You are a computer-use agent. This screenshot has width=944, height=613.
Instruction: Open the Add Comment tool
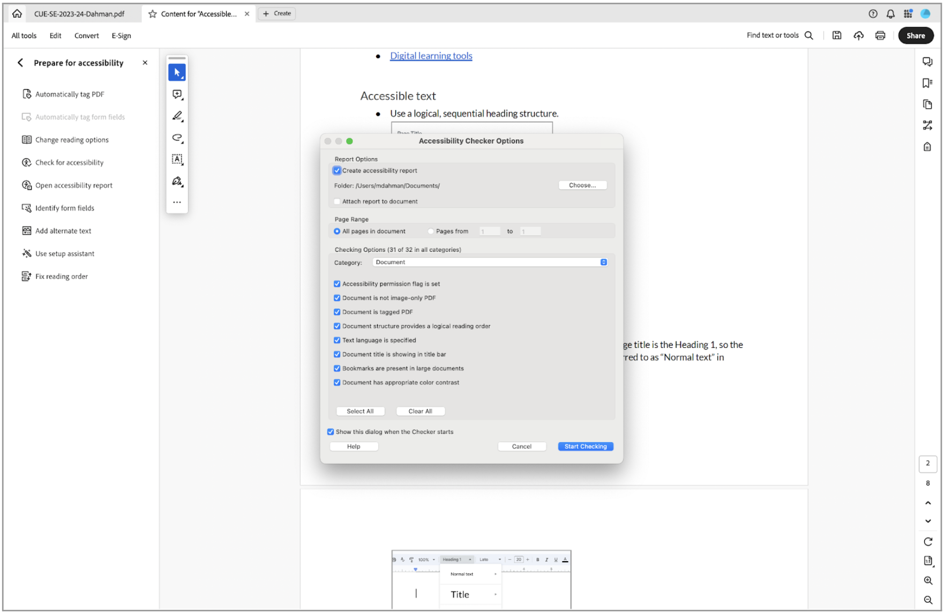coord(177,94)
